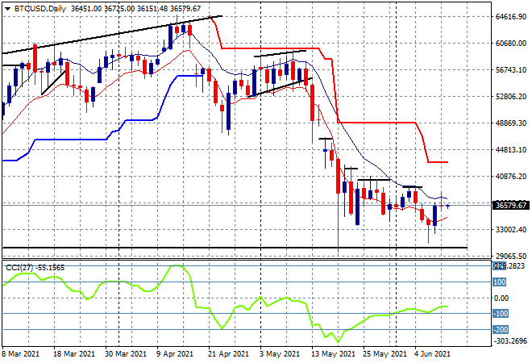Image resolution: width=532 pixels, height=363 pixels.
Task: Click price scale label 52806.20
Action: tap(511, 97)
